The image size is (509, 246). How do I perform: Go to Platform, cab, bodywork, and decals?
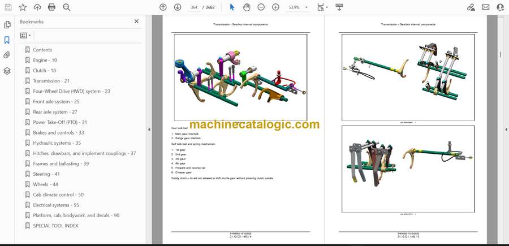76,215
